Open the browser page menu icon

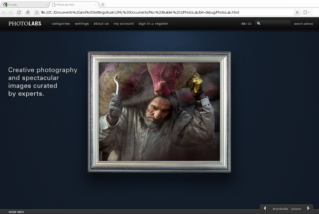[x=306, y=12]
